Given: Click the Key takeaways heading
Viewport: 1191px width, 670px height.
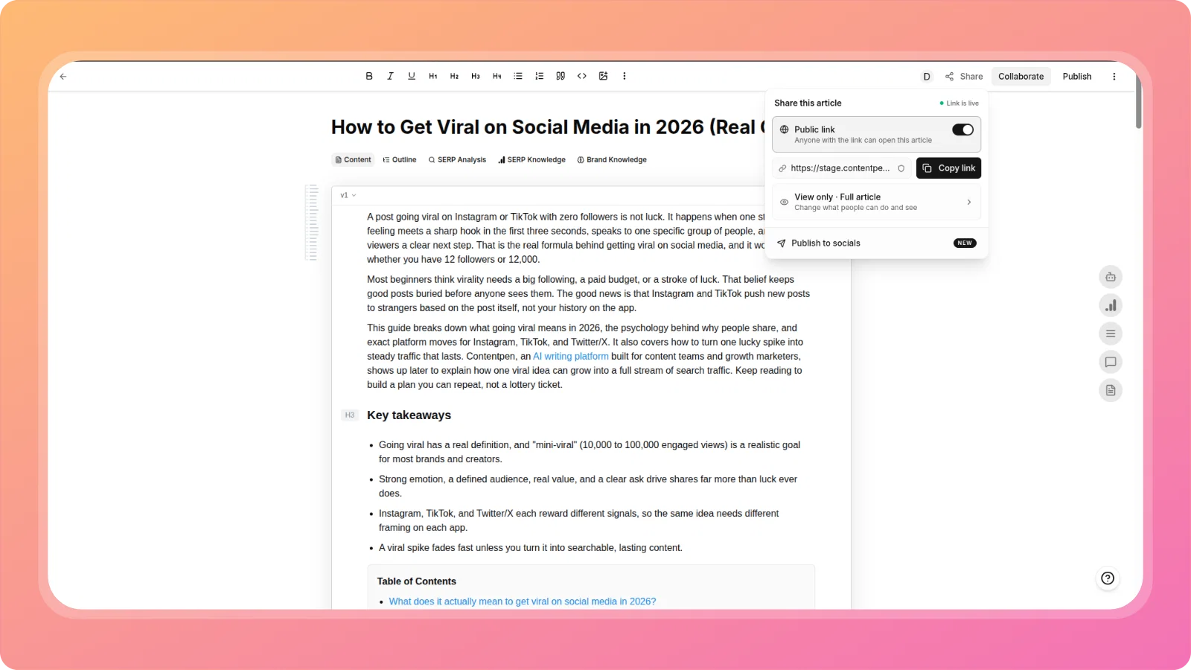Looking at the screenshot, I should (x=409, y=415).
